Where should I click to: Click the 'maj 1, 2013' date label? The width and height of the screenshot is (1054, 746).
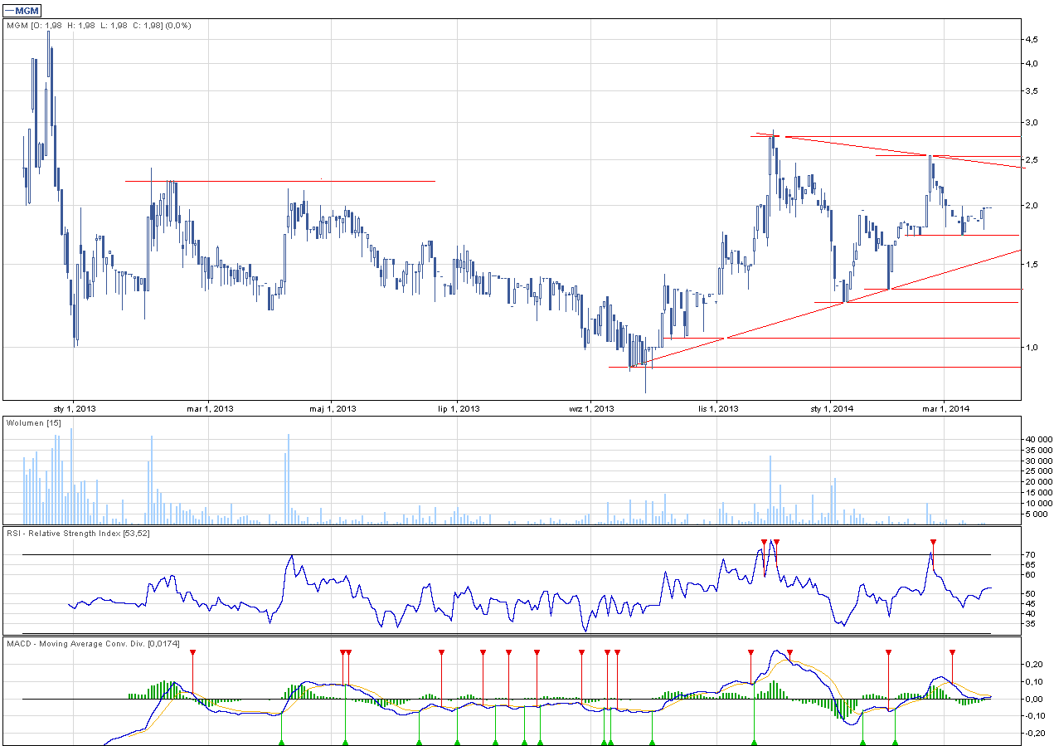(x=333, y=408)
